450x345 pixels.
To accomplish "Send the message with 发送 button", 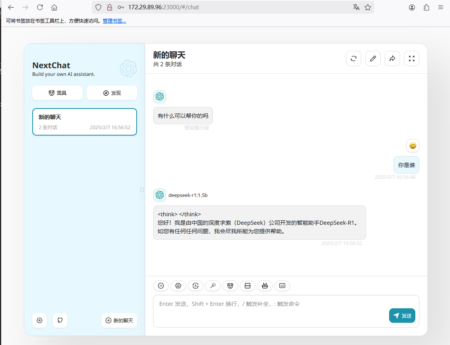I will [402, 316].
